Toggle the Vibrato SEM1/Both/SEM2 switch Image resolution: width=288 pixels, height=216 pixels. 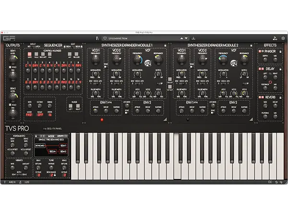[19, 175]
